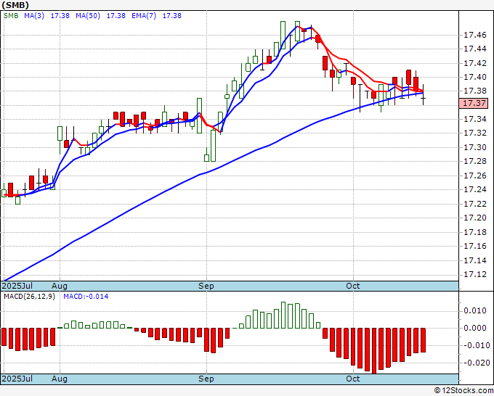Select the MA(50) legend label
Viewport: 494px width, 396px height.
(88, 16)
